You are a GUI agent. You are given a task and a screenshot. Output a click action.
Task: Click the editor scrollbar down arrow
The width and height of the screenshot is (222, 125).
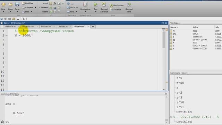coord(164,90)
